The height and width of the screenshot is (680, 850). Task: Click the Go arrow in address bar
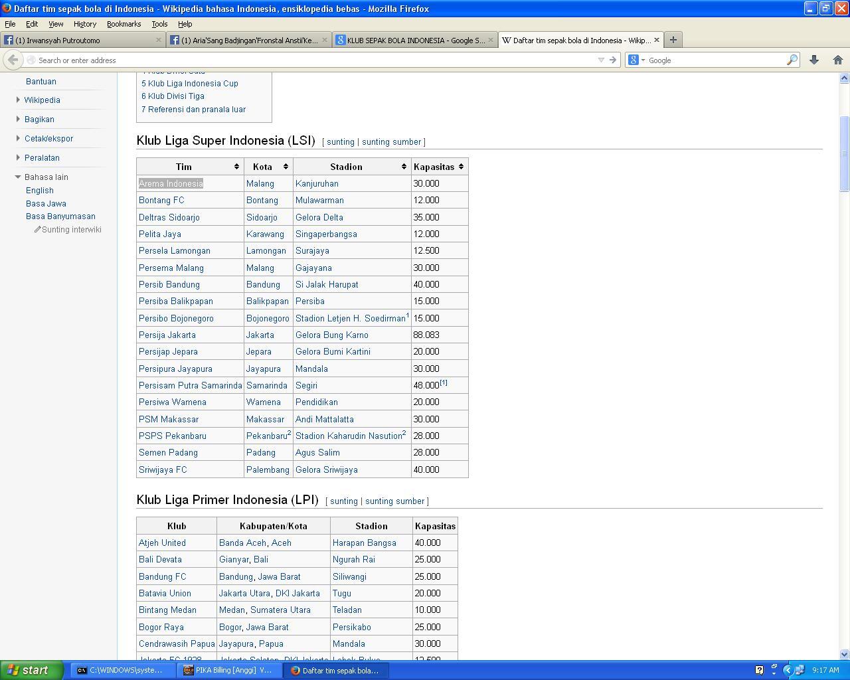pyautogui.click(x=613, y=60)
